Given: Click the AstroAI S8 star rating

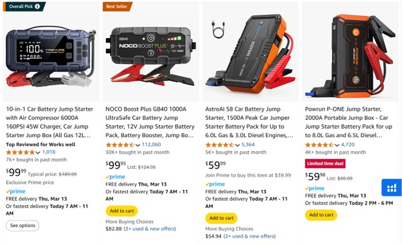Looking at the screenshot, I should tap(219, 145).
